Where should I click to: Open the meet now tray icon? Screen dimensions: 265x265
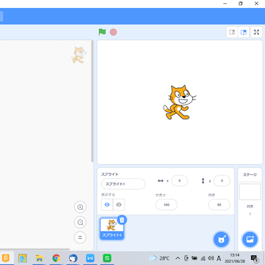[186, 258]
